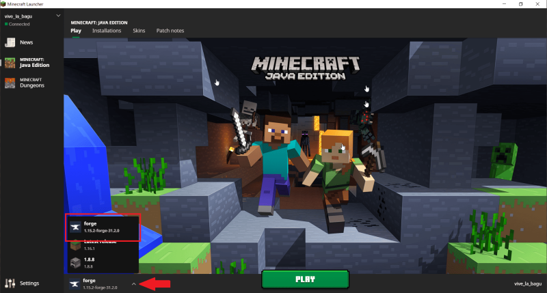Image resolution: width=547 pixels, height=293 pixels.
Task: Click vive_la_bagu username at bottom right
Action: (528, 283)
